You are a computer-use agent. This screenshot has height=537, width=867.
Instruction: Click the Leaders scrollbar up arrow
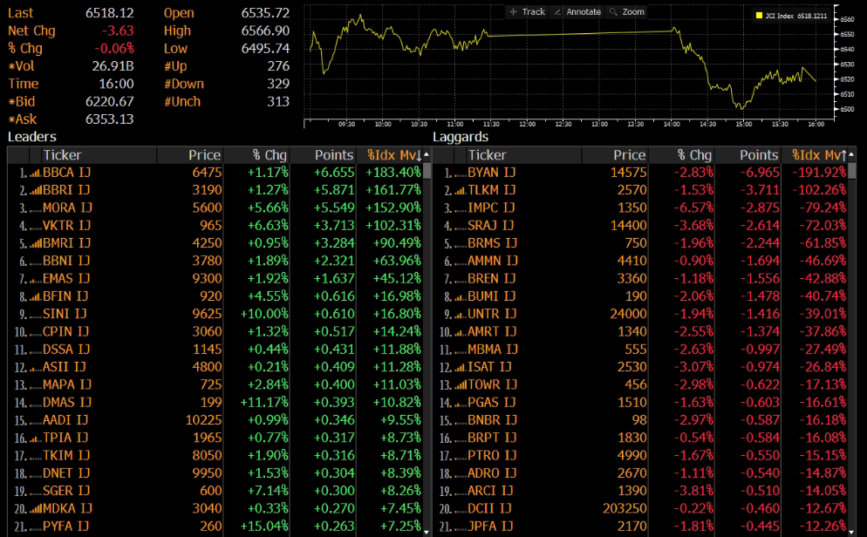(427, 154)
